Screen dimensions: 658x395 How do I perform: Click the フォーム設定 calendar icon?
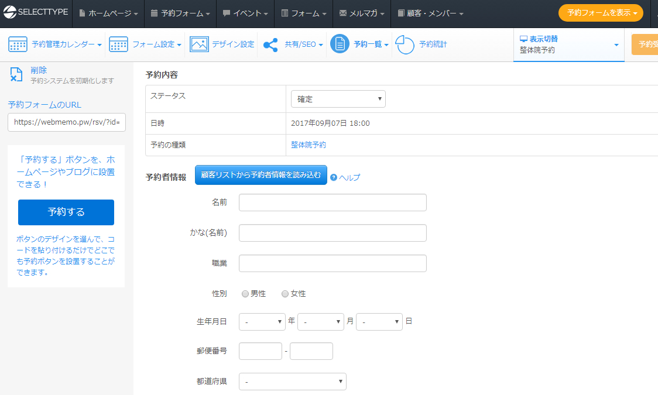(x=118, y=44)
